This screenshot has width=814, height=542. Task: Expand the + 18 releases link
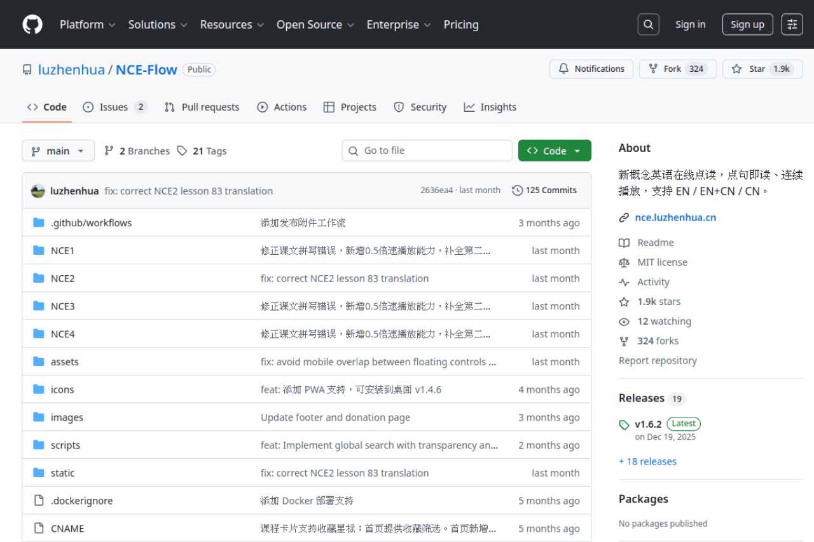(x=647, y=461)
